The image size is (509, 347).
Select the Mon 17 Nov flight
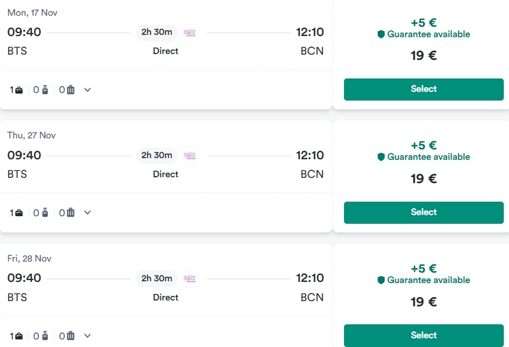click(x=424, y=90)
